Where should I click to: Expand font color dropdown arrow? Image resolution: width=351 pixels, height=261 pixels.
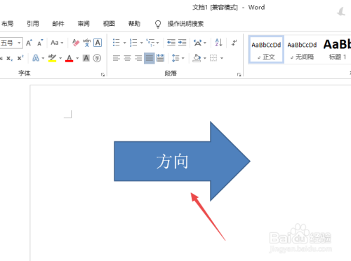[x=77, y=58]
